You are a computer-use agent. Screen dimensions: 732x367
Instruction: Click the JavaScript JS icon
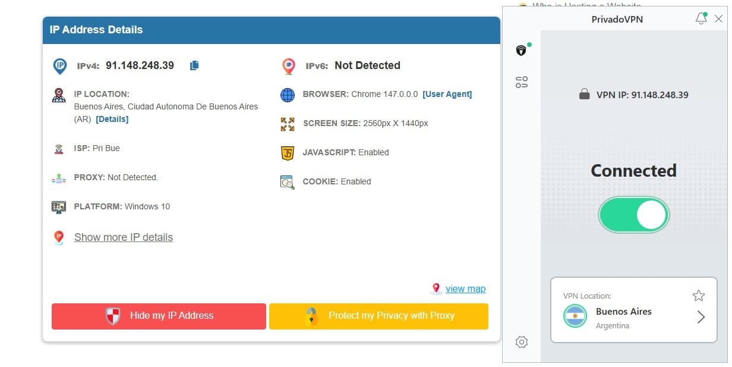coord(288,153)
